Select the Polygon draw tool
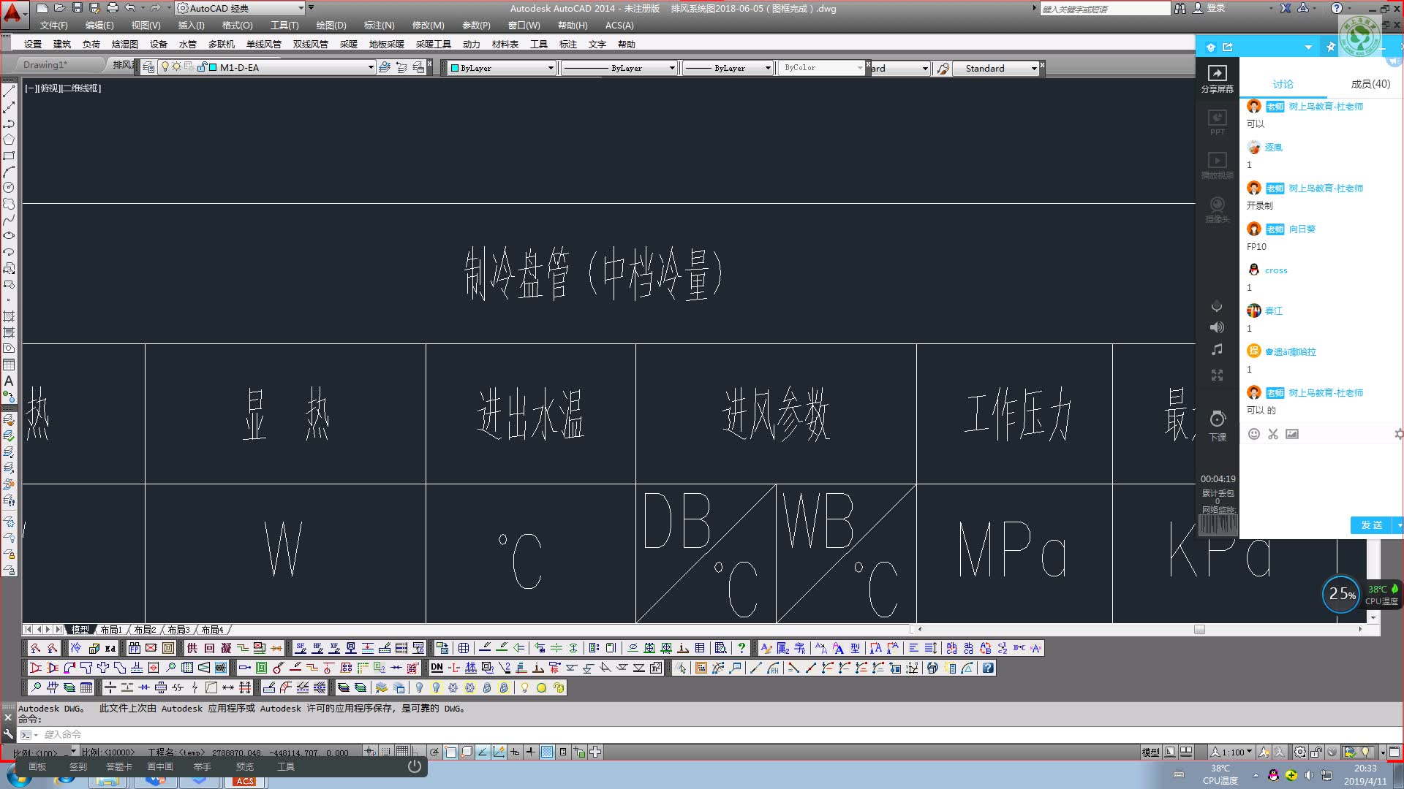Viewport: 1404px width, 789px height. [x=9, y=140]
